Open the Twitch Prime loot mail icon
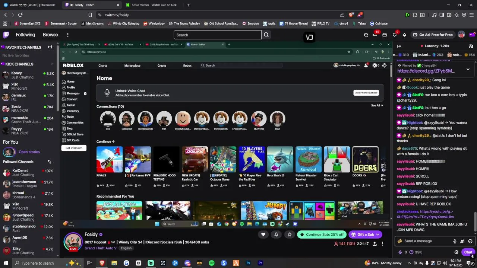477x268 pixels. click(385, 35)
